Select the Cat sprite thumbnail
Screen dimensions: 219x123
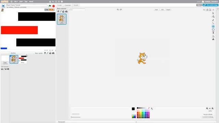(14, 59)
